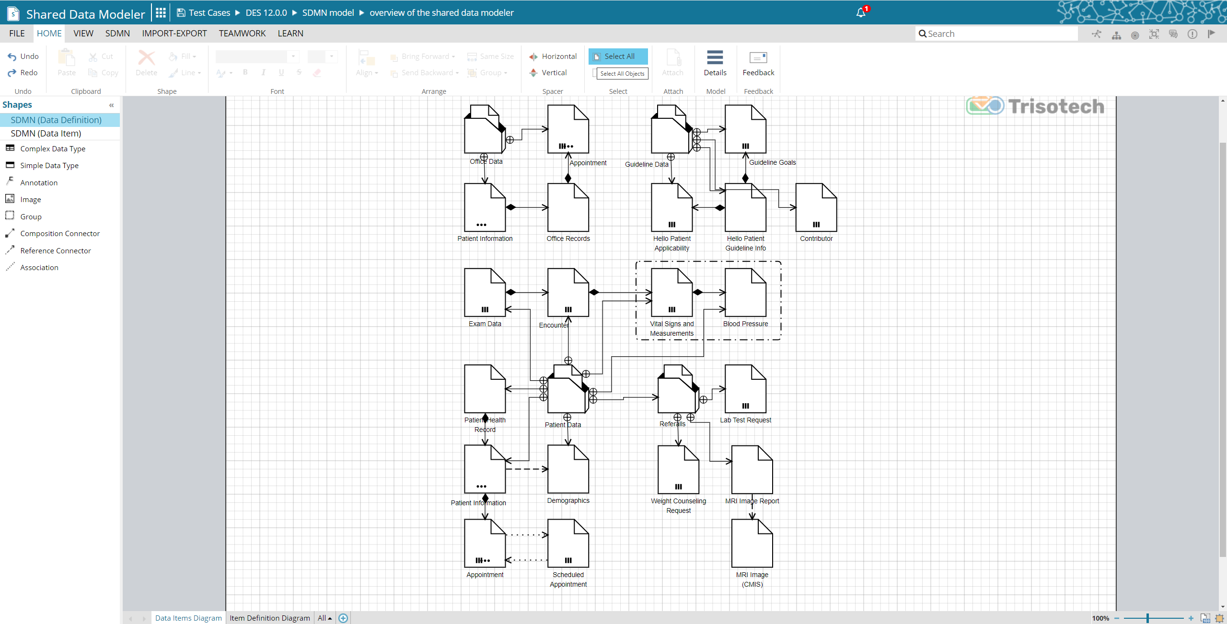This screenshot has height=624, width=1227.
Task: Navigate to Test Cases breadcrumb
Action: (209, 13)
